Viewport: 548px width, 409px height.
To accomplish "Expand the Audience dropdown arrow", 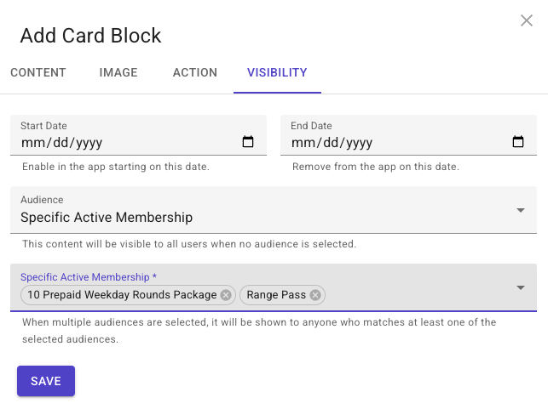I will 521,210.
